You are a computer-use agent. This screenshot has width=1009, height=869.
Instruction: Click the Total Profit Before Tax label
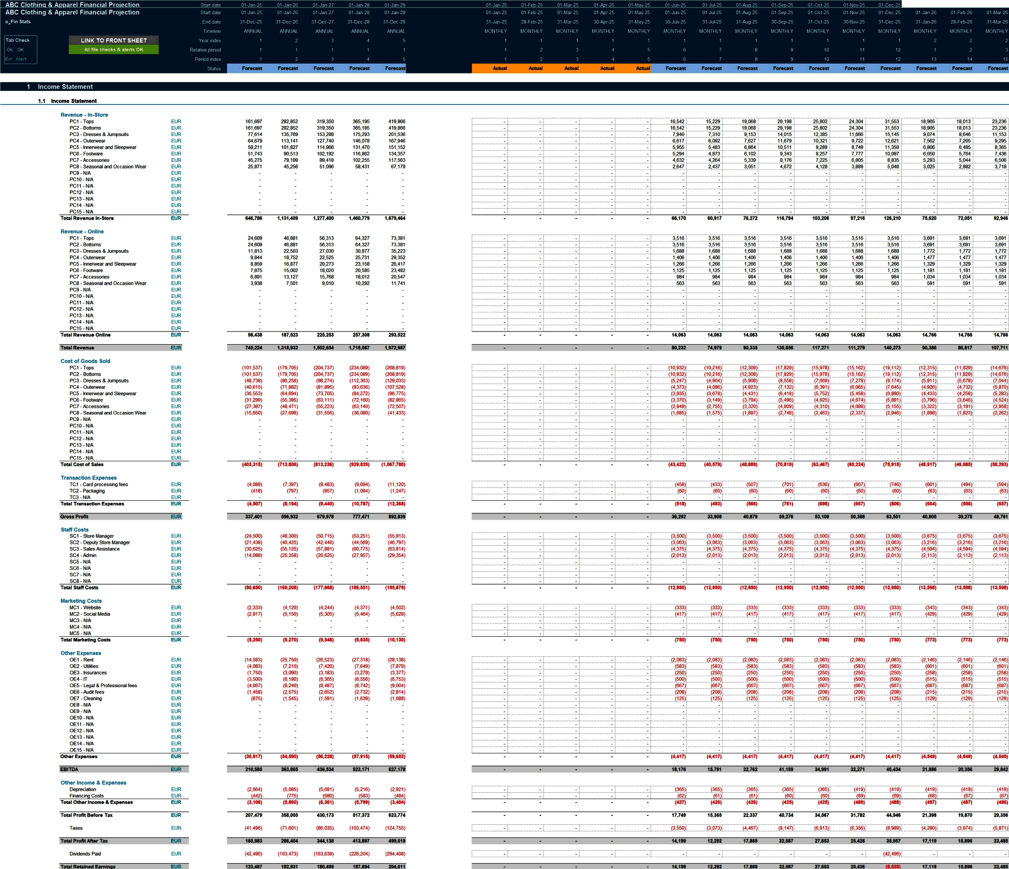[x=86, y=815]
